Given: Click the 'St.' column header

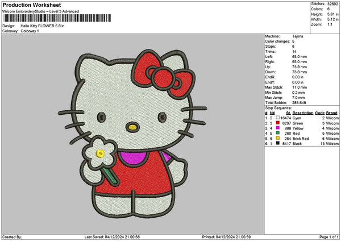Looking at the screenshot, I should pyautogui.click(x=288, y=113).
